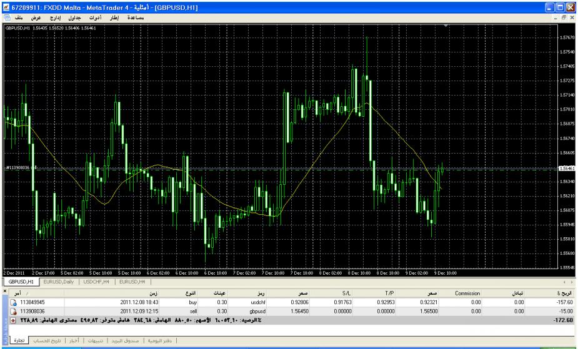Click the time 2011.12.08 18:43
This screenshot has height=349, width=578.
pyautogui.click(x=139, y=302)
